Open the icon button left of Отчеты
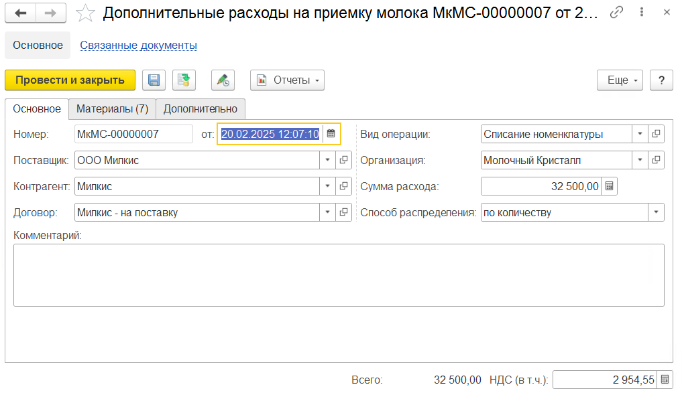Screen dimensions: 682x393 [x=223, y=80]
